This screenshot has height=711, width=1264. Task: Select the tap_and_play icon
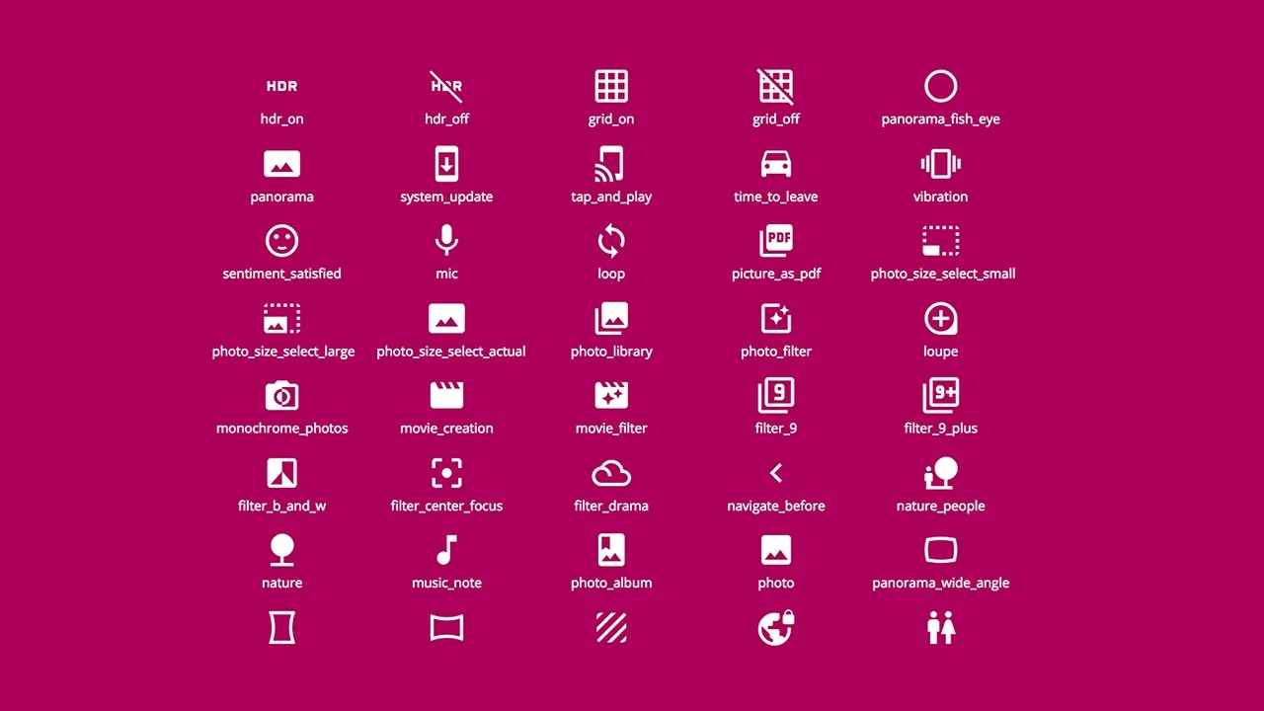pyautogui.click(x=611, y=163)
